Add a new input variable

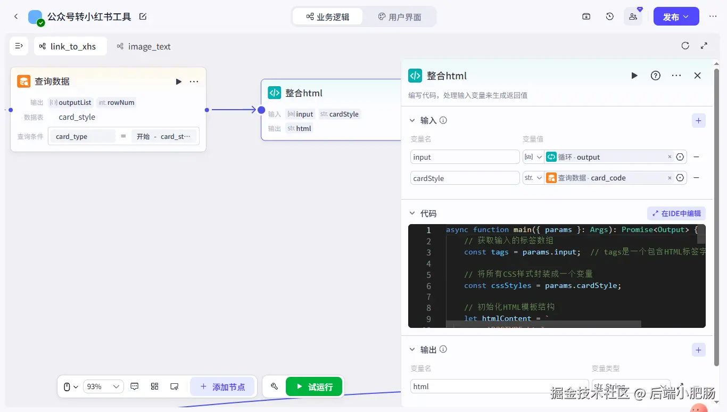(x=699, y=120)
